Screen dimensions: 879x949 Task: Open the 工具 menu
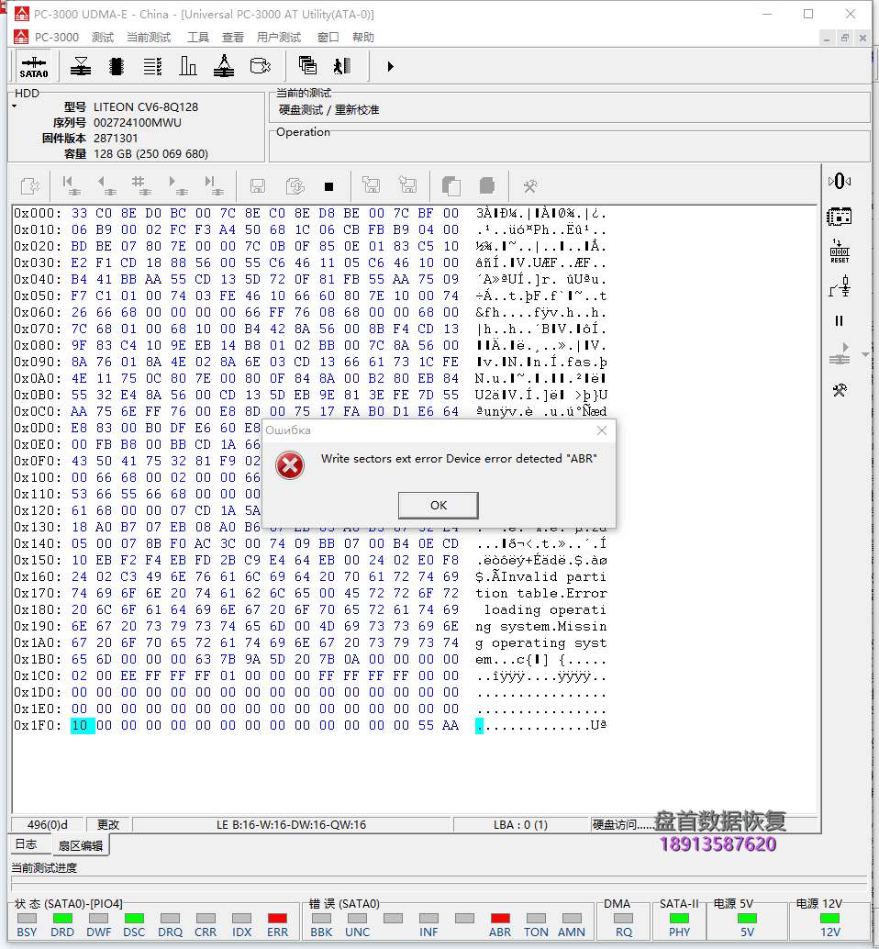click(x=197, y=37)
